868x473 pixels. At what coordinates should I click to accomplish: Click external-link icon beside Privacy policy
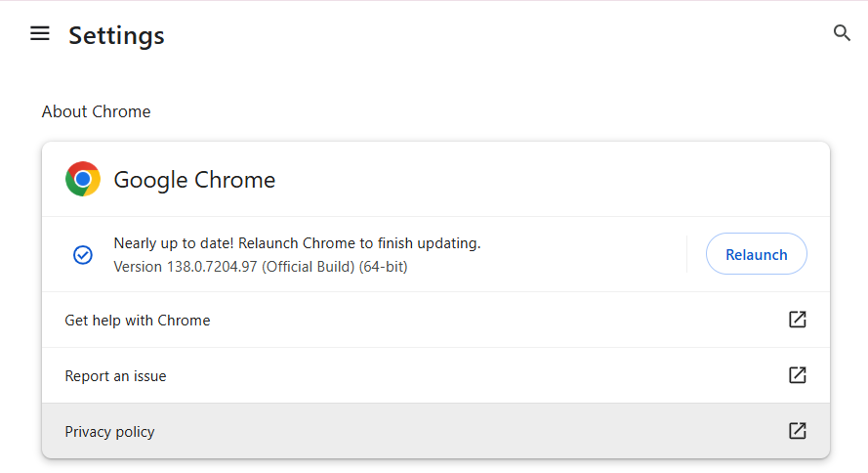[x=797, y=431]
